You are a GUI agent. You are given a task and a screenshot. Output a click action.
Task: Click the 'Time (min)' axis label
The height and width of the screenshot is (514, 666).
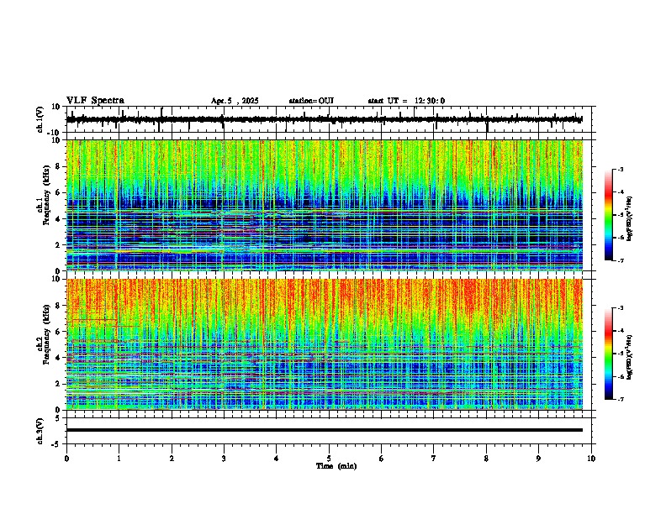tap(336, 466)
